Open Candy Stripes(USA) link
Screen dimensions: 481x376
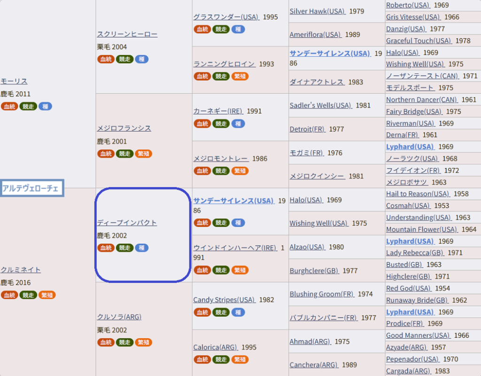(x=224, y=299)
